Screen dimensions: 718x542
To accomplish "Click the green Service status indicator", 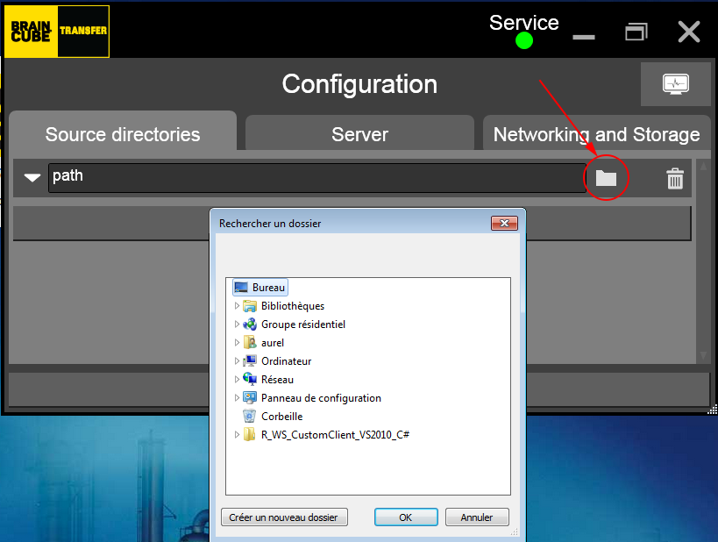I will (523, 40).
